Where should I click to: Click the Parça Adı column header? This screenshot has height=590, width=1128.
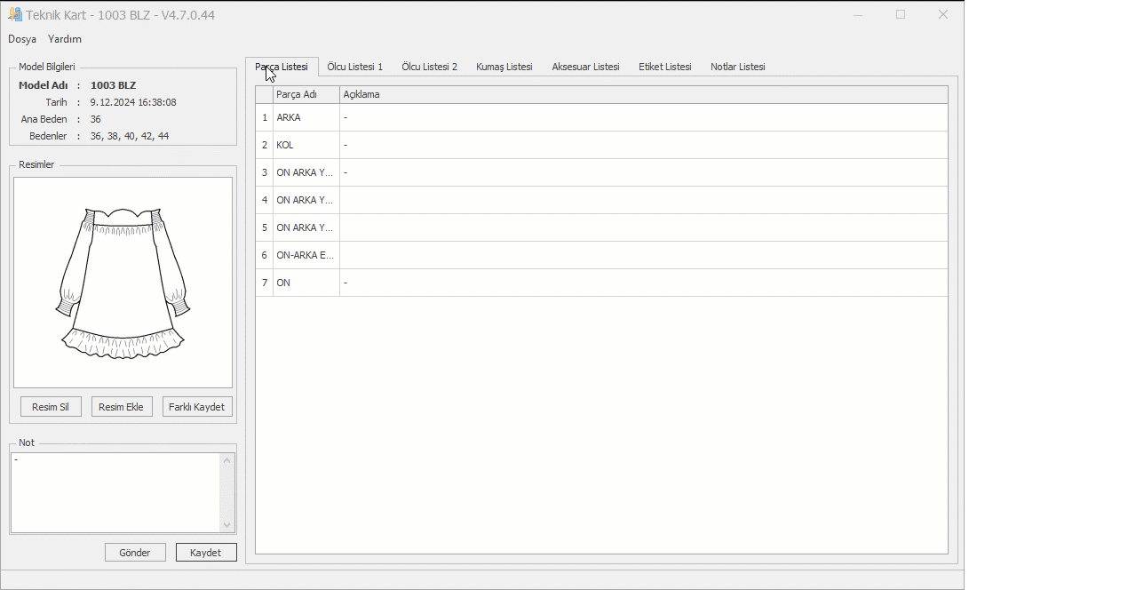click(306, 94)
